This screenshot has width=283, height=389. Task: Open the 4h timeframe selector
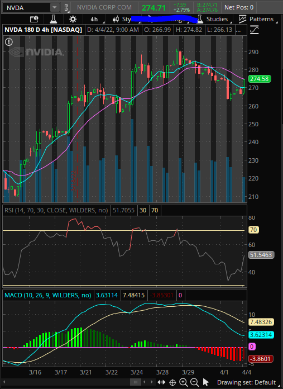pos(95,19)
